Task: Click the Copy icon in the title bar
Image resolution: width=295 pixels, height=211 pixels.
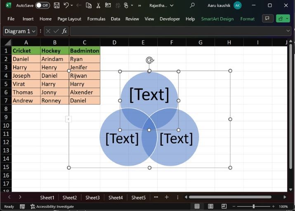Action: pyautogui.click(x=89, y=5)
